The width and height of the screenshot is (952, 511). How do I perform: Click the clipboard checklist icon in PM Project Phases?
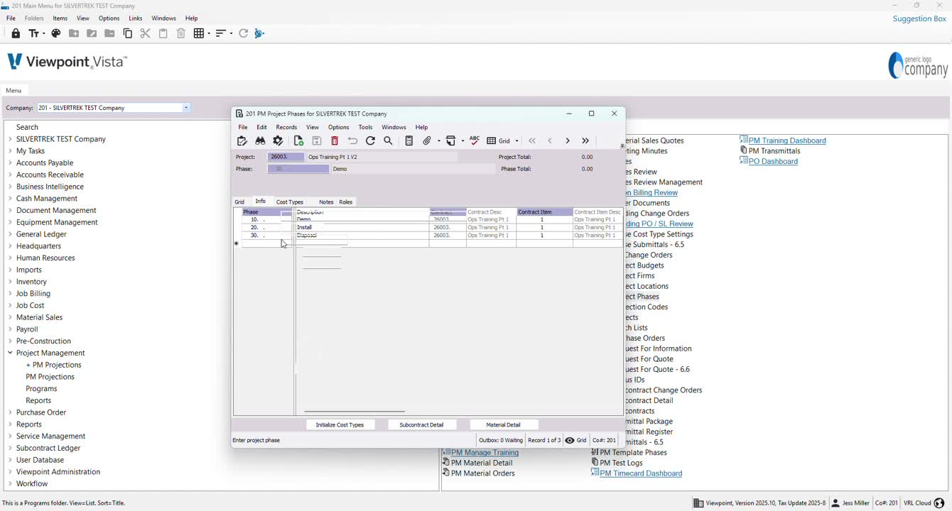(x=242, y=141)
